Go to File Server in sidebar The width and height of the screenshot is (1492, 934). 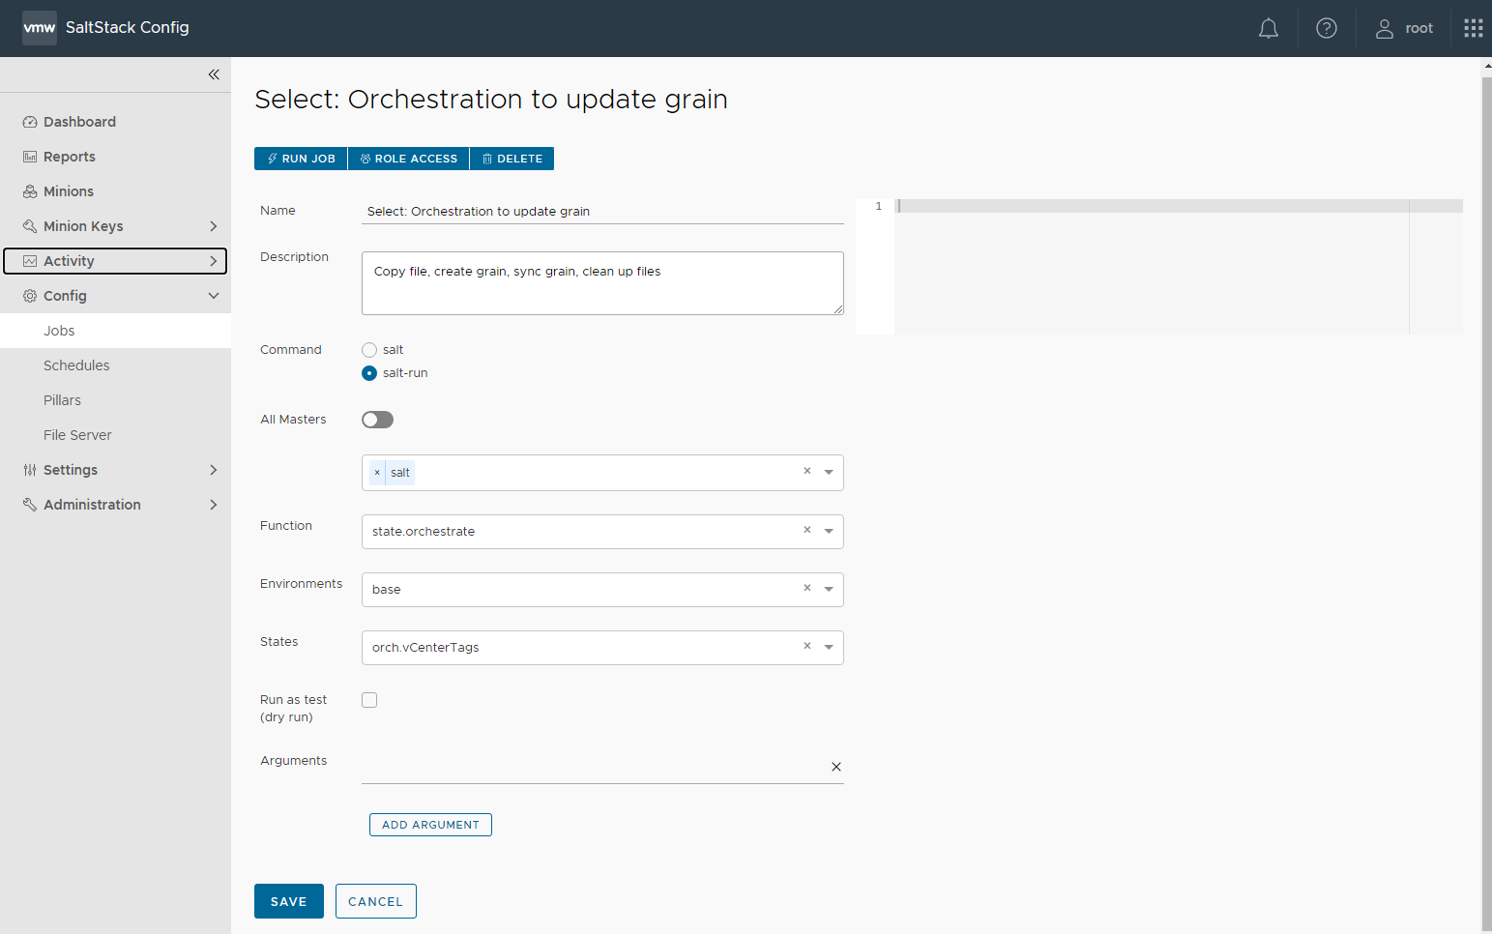click(77, 435)
